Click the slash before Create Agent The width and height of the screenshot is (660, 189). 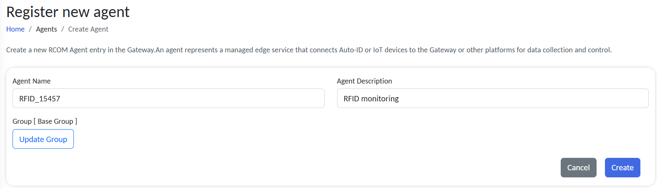(x=63, y=29)
